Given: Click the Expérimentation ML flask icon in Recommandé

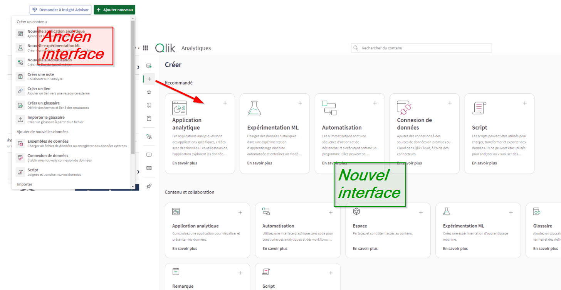Looking at the screenshot, I should pyautogui.click(x=254, y=108).
